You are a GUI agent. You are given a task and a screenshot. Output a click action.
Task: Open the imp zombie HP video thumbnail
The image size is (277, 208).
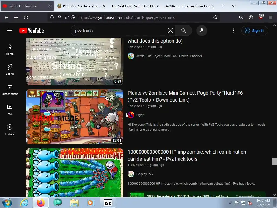(x=75, y=173)
